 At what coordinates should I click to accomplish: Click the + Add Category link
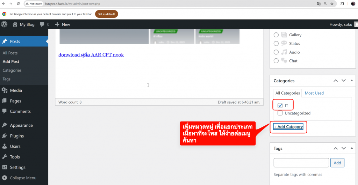pos(288,127)
